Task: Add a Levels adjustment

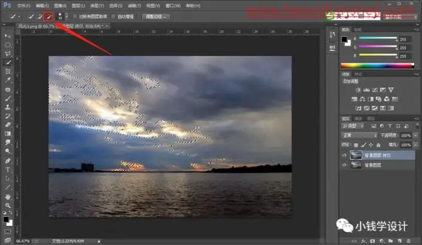Action: pyautogui.click(x=366, y=90)
